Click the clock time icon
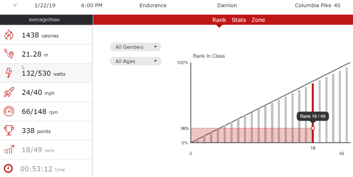Screen dimensions: 353x177 click(9, 169)
